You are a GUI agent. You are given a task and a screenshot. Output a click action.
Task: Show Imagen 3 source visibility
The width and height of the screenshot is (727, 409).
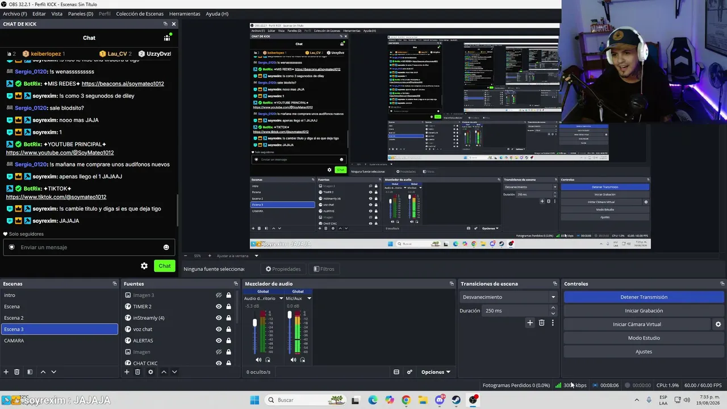click(219, 295)
